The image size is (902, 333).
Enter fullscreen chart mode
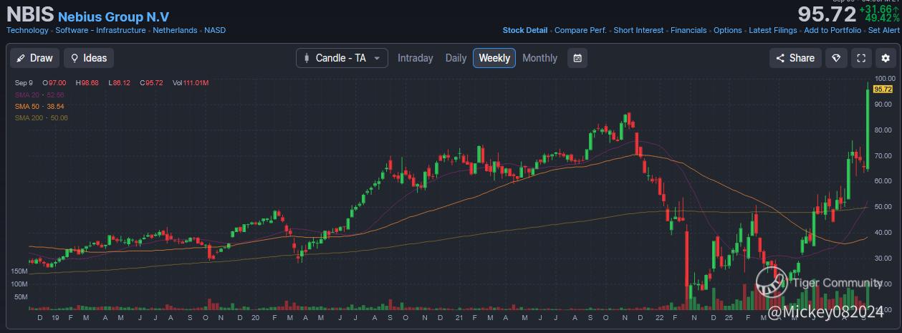point(861,58)
